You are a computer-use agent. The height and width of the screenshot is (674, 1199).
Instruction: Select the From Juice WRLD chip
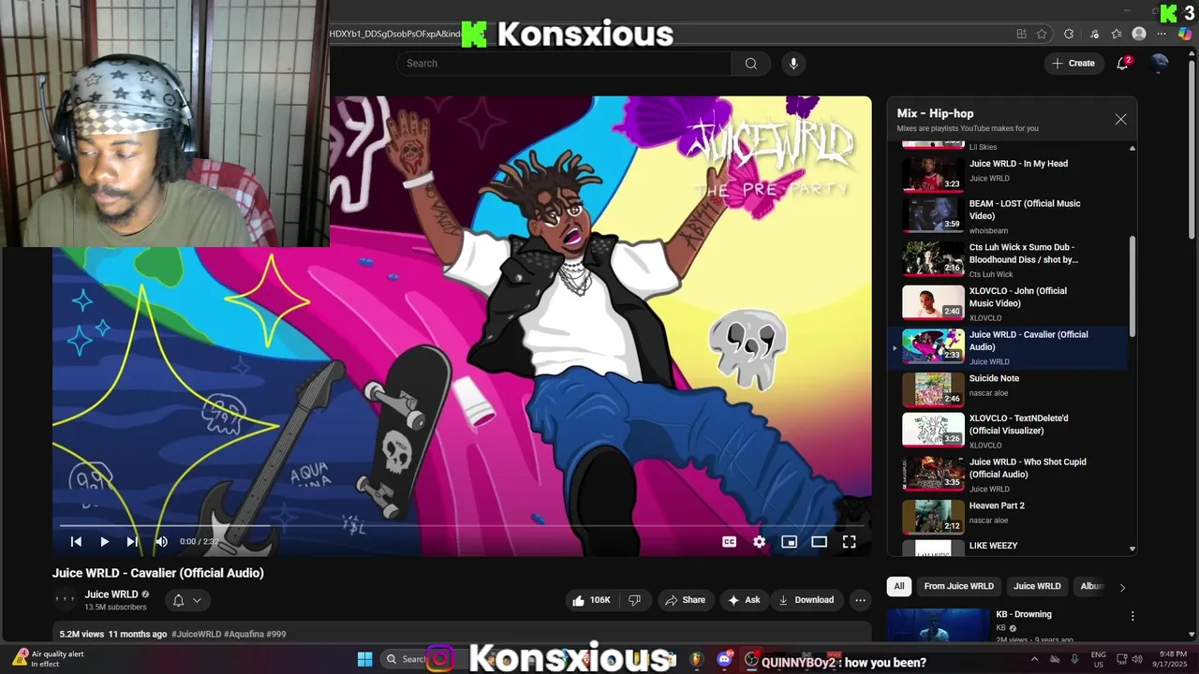[x=958, y=586]
